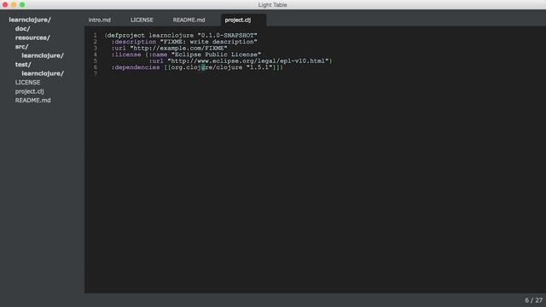Image resolution: width=546 pixels, height=307 pixels.
Task: Collapse the test/ folder
Action: [x=23, y=65]
